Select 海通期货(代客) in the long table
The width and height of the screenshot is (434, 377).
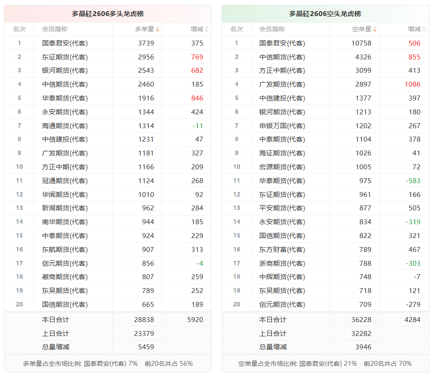(x=65, y=126)
